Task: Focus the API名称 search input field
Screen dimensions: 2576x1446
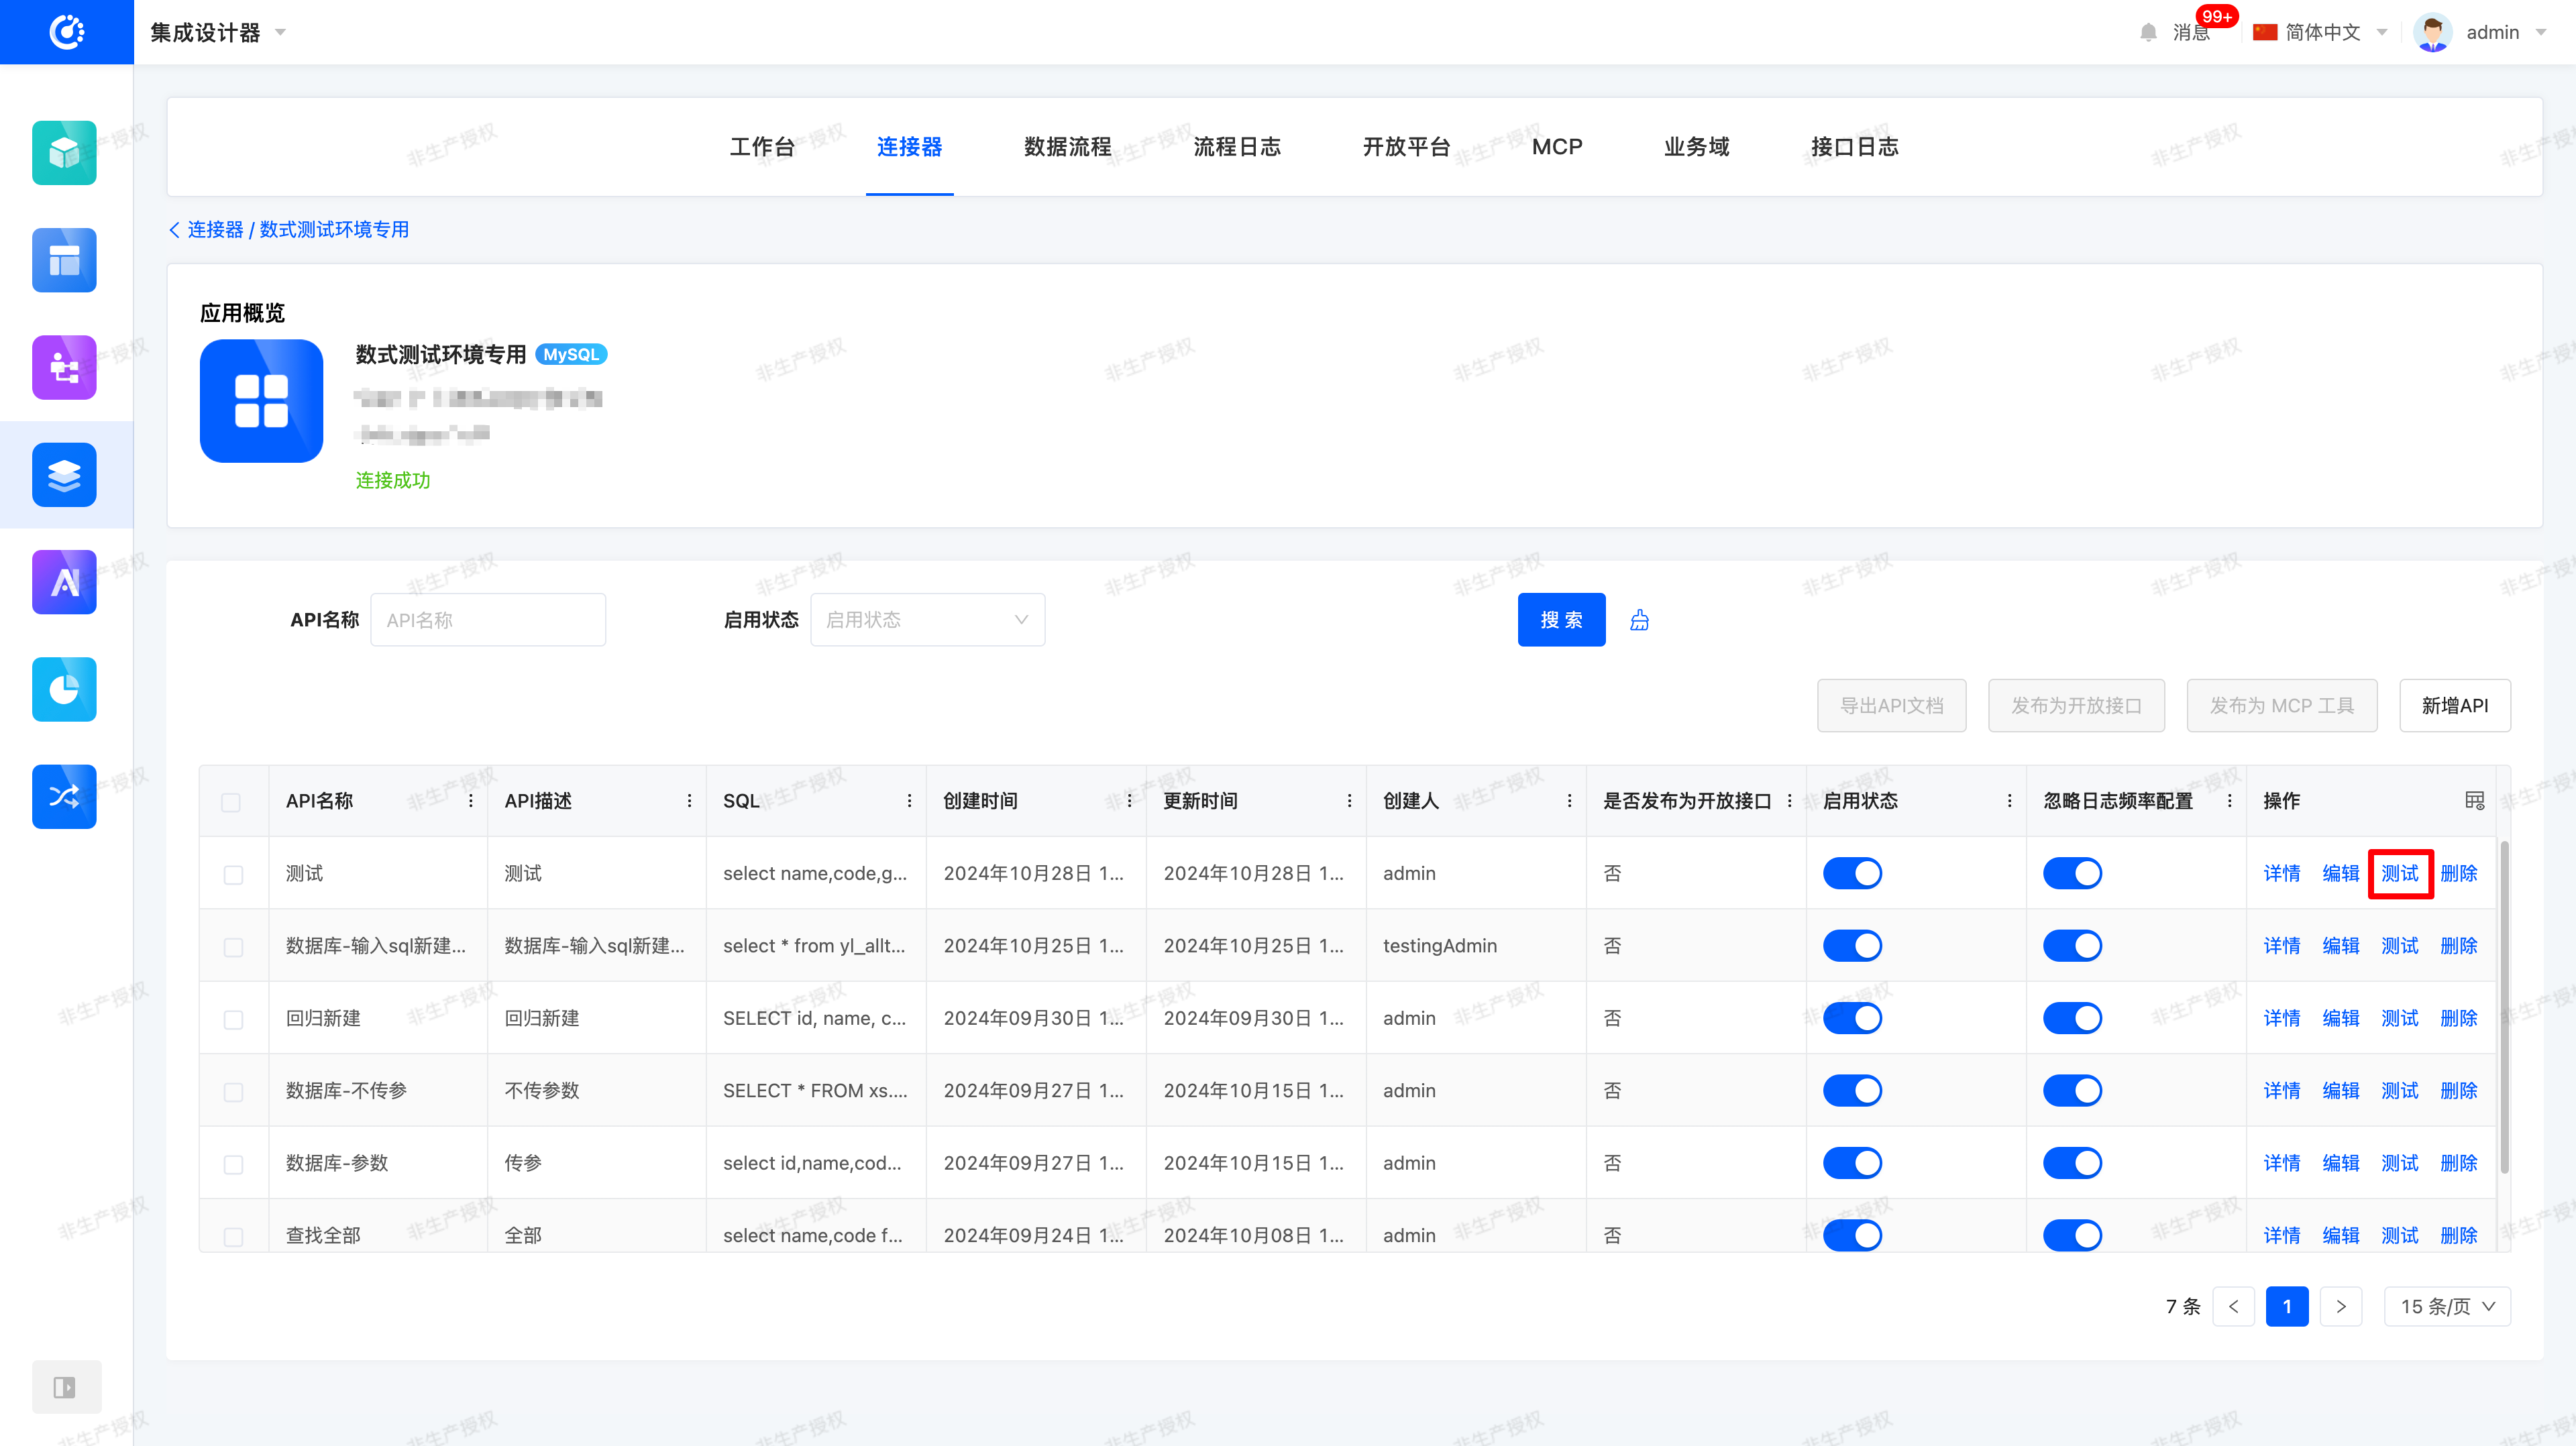Action: click(x=488, y=620)
